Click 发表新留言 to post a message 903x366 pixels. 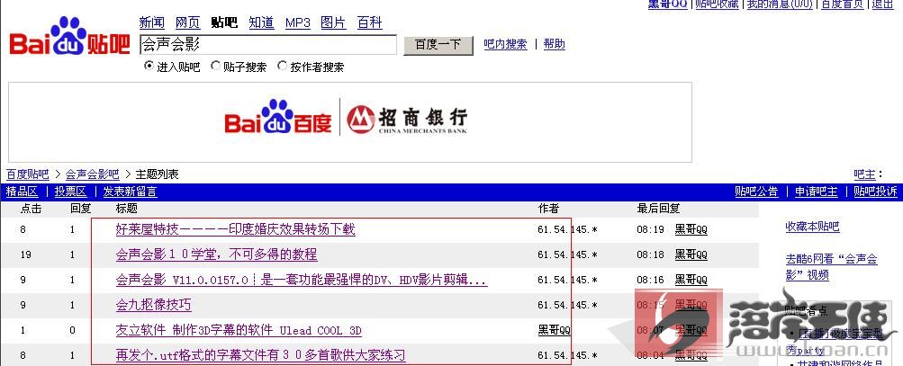(131, 192)
